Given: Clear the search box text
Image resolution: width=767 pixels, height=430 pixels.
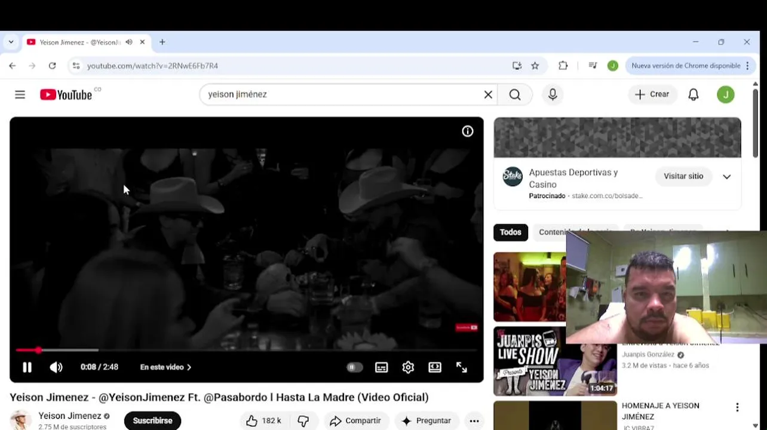Looking at the screenshot, I should pyautogui.click(x=488, y=94).
